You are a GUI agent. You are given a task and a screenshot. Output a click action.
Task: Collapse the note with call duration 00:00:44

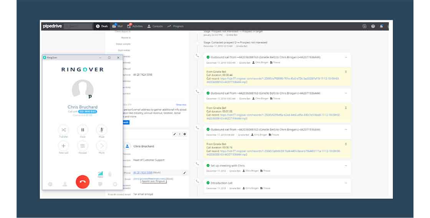click(346, 72)
